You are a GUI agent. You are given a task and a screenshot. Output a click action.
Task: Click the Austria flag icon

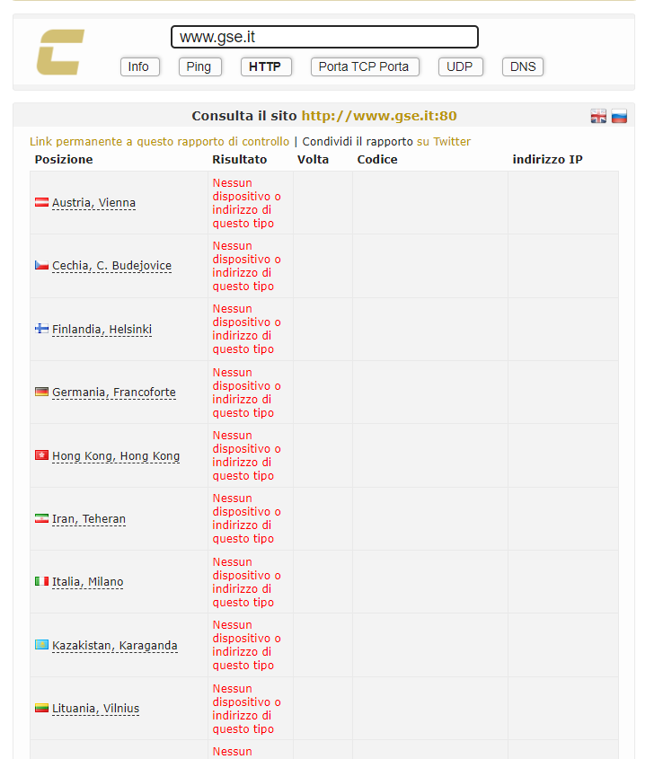coord(41,203)
